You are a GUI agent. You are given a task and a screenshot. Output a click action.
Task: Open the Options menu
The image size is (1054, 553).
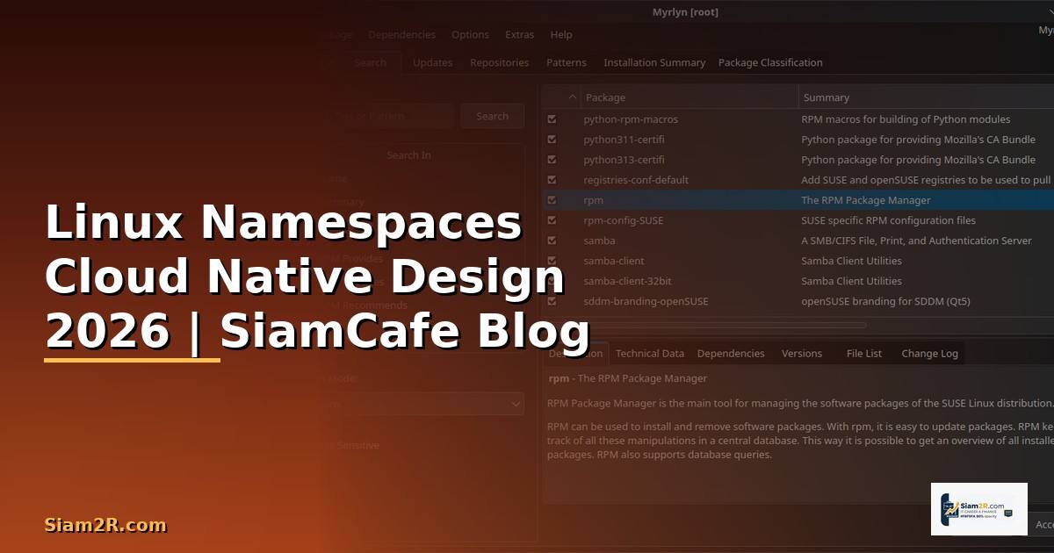pos(470,35)
